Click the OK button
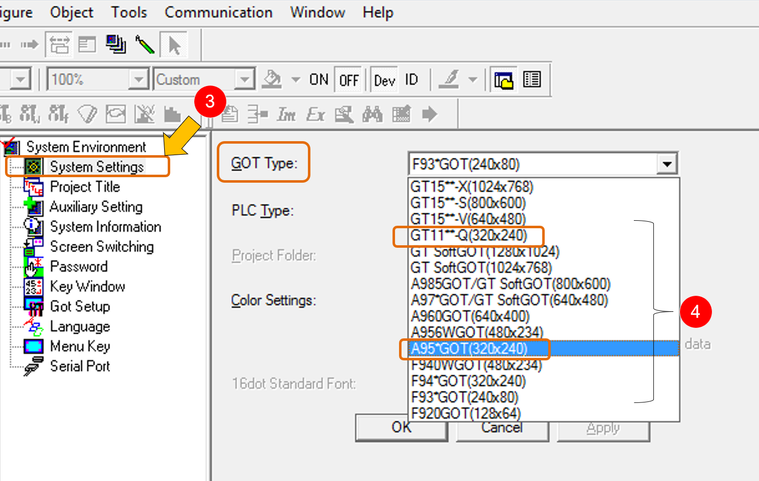This screenshot has width=759, height=481. (x=402, y=428)
